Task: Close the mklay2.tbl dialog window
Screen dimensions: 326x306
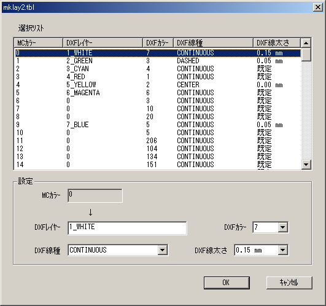Action: 318,7
